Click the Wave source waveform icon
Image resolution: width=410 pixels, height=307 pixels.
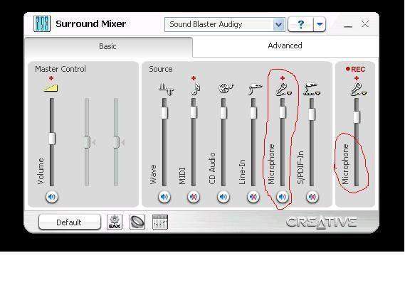[x=166, y=89]
